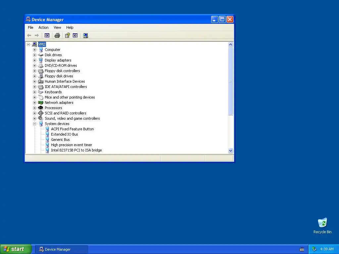Click the Device Manager title bar icon

pyautogui.click(x=28, y=19)
